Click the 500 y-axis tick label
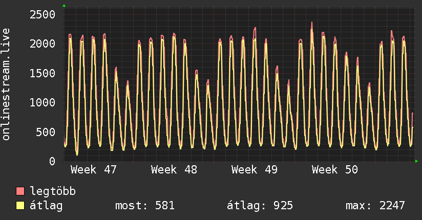The width and height of the screenshot is (422, 220). pos(45,132)
